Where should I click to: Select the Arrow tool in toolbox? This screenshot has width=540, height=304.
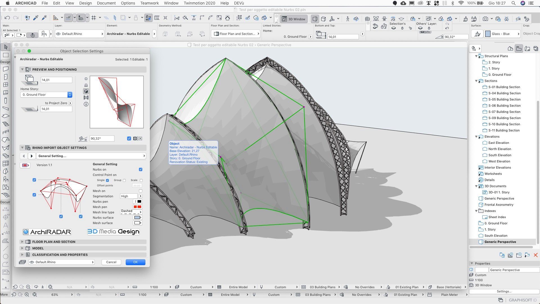pyautogui.click(x=6, y=47)
